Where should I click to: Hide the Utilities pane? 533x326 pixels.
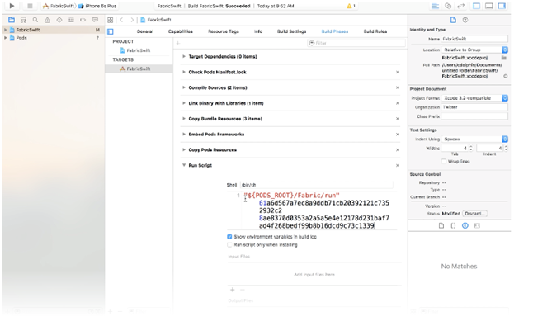502,6
